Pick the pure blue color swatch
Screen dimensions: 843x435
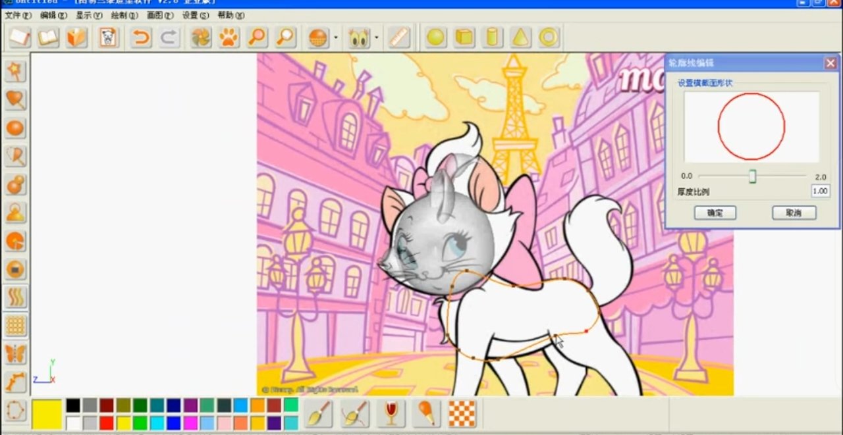pos(174,422)
